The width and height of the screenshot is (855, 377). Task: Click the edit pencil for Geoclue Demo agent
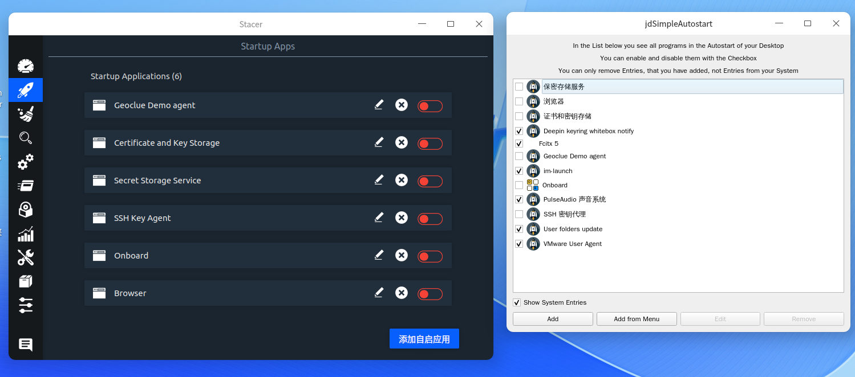pyautogui.click(x=379, y=105)
